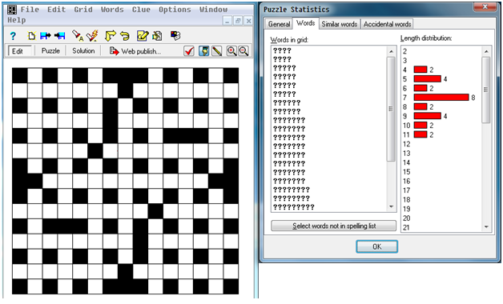The height and width of the screenshot is (304, 503).
Task: Select the nine-letter word at list bottom
Action: tap(293, 207)
